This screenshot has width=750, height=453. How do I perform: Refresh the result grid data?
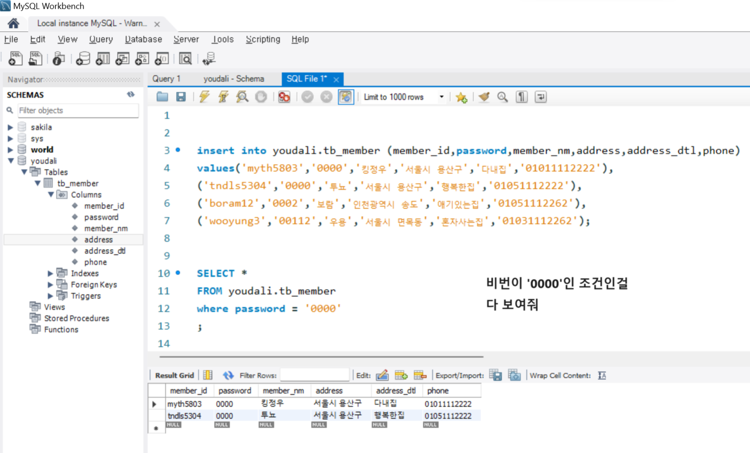coord(228,375)
